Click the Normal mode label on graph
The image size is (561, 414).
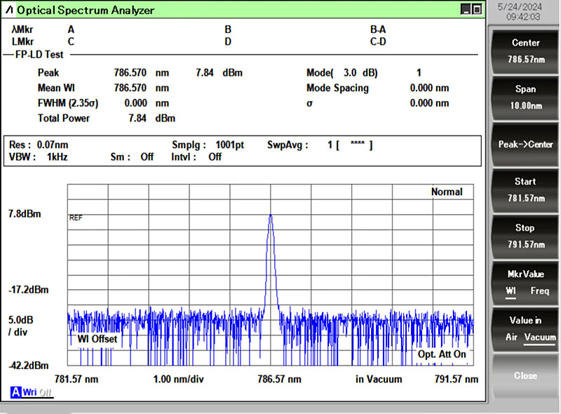447,192
